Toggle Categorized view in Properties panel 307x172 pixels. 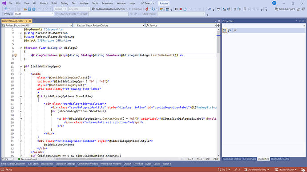[225, 30]
